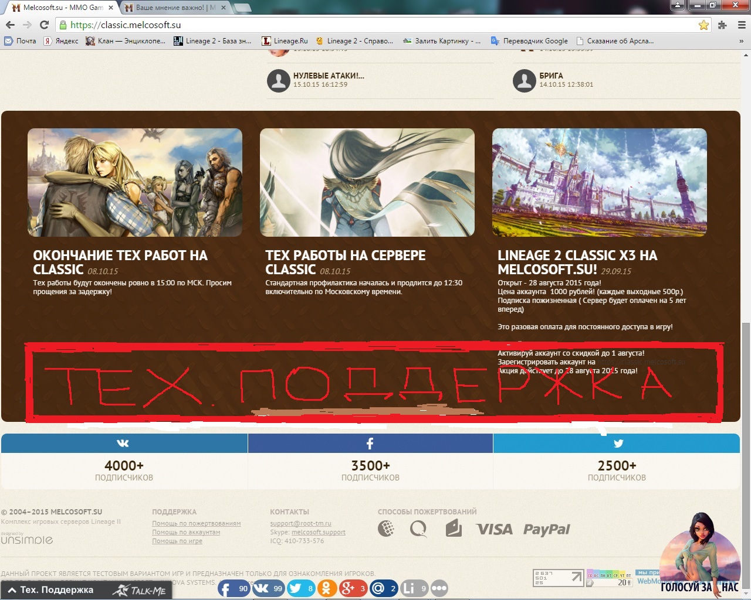The width and height of the screenshot is (751, 600).
Task: Select WebMoney payment icon
Action: [385, 529]
